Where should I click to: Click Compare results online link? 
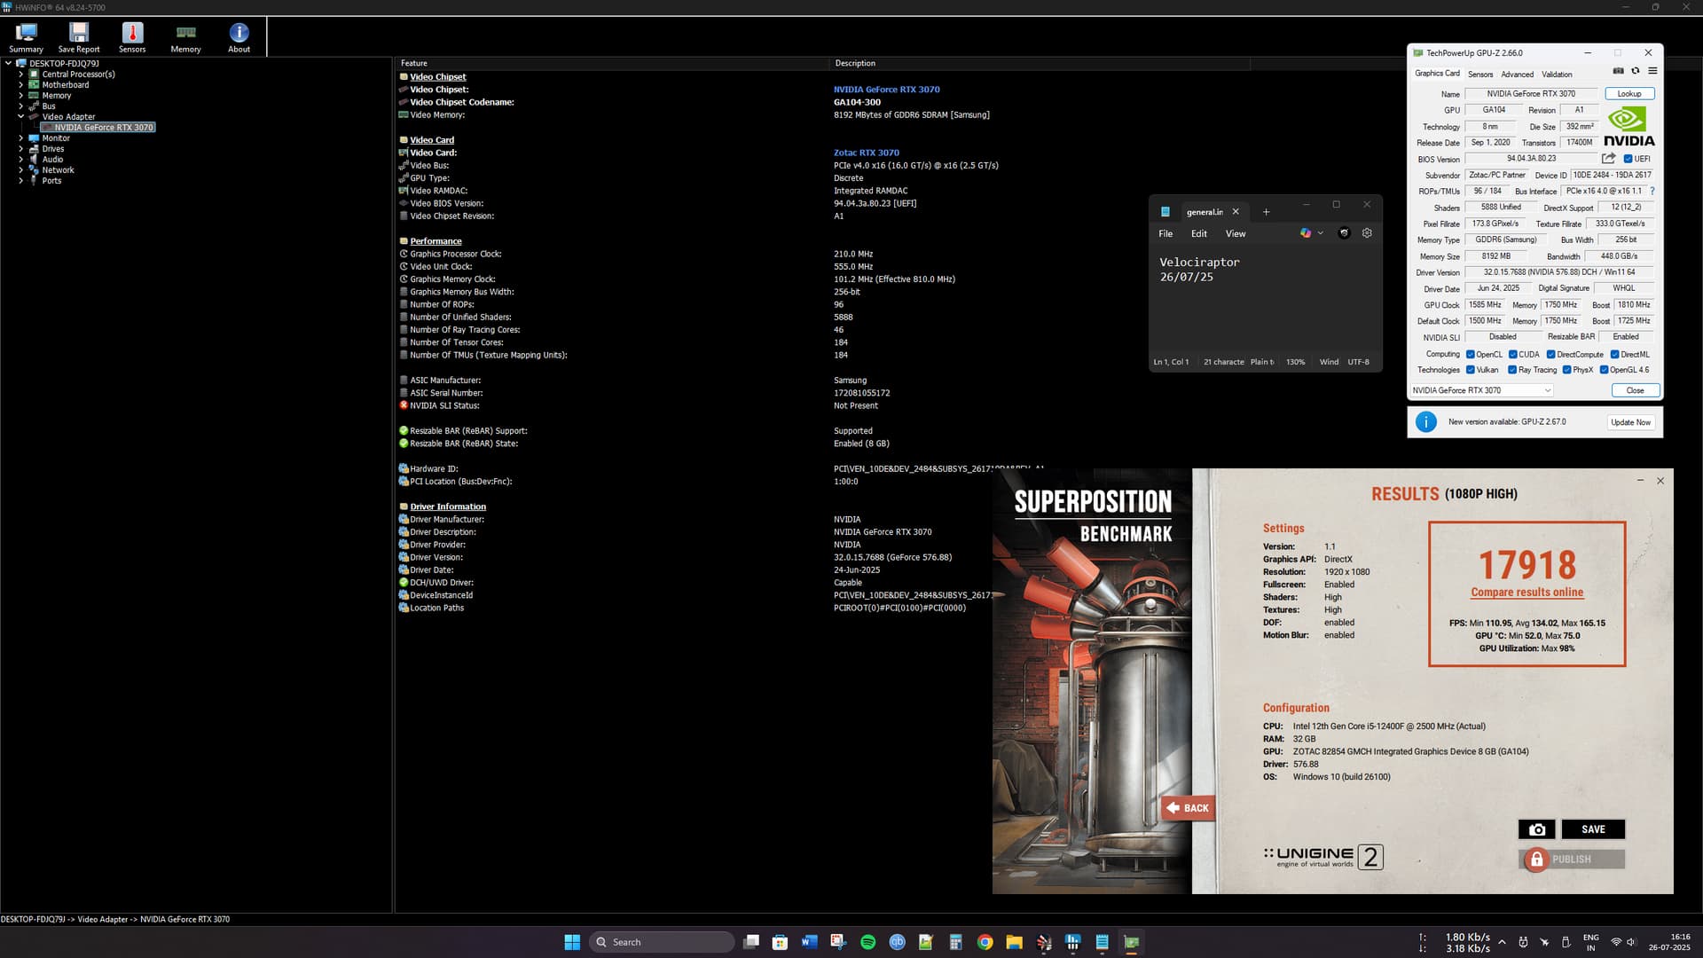pos(1526,593)
